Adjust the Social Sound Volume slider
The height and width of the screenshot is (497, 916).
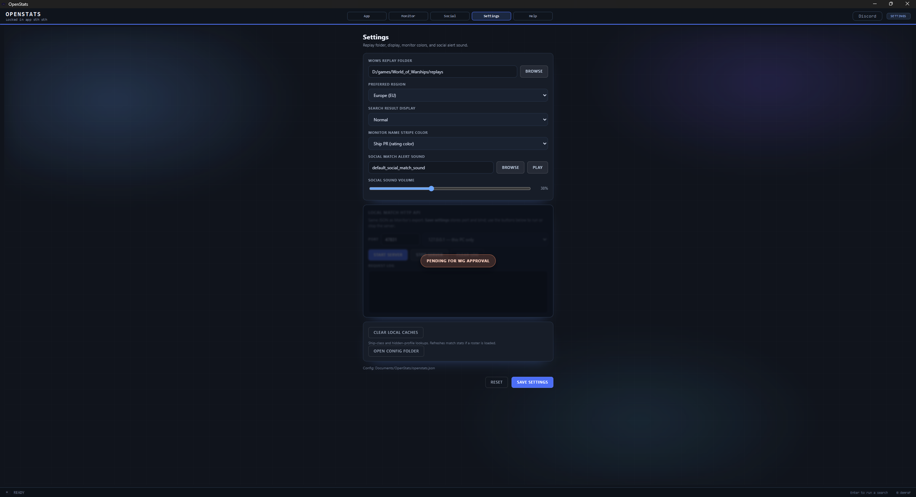431,188
